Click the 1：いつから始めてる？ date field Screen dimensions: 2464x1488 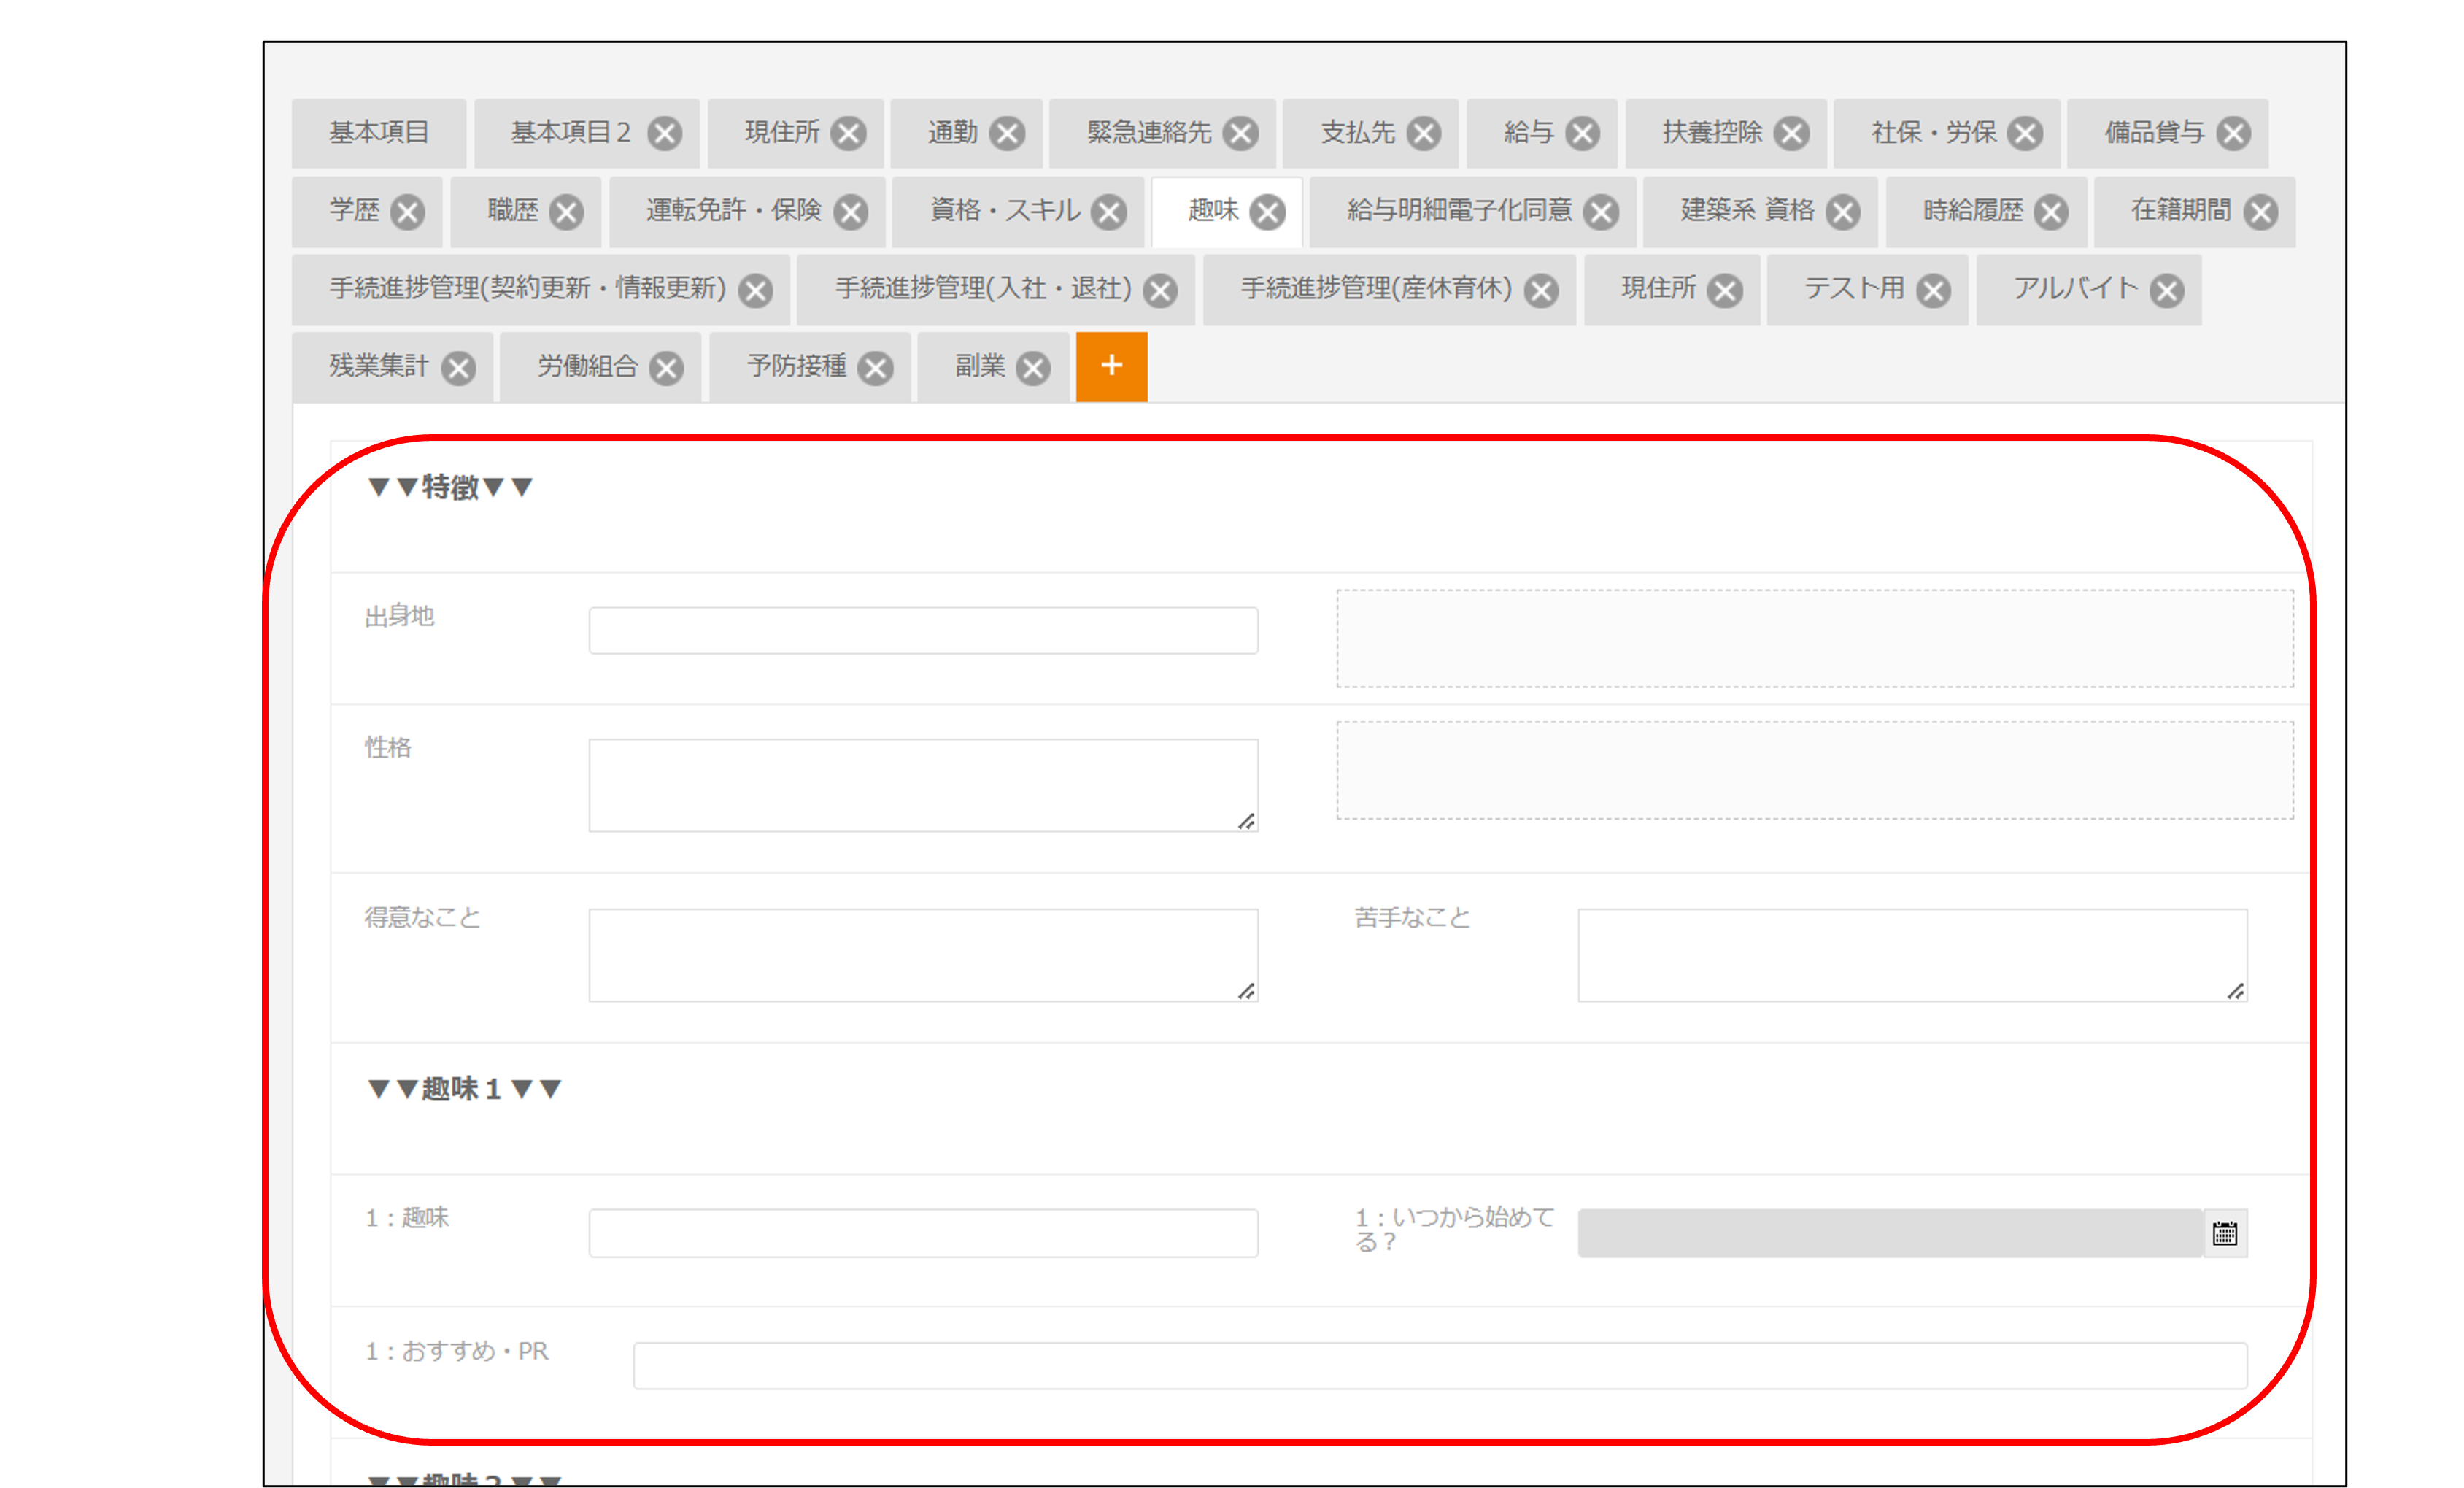[x=1890, y=1234]
